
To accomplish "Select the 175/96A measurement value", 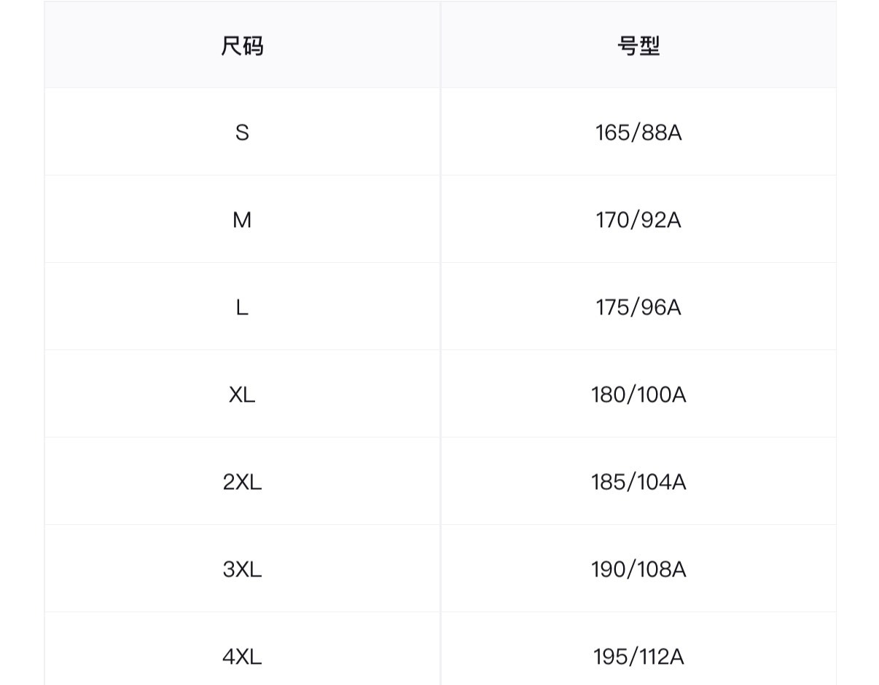I will click(638, 307).
